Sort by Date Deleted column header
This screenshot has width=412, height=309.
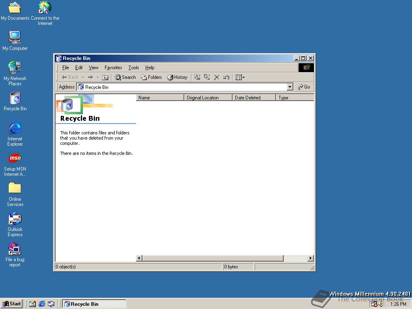pos(254,97)
